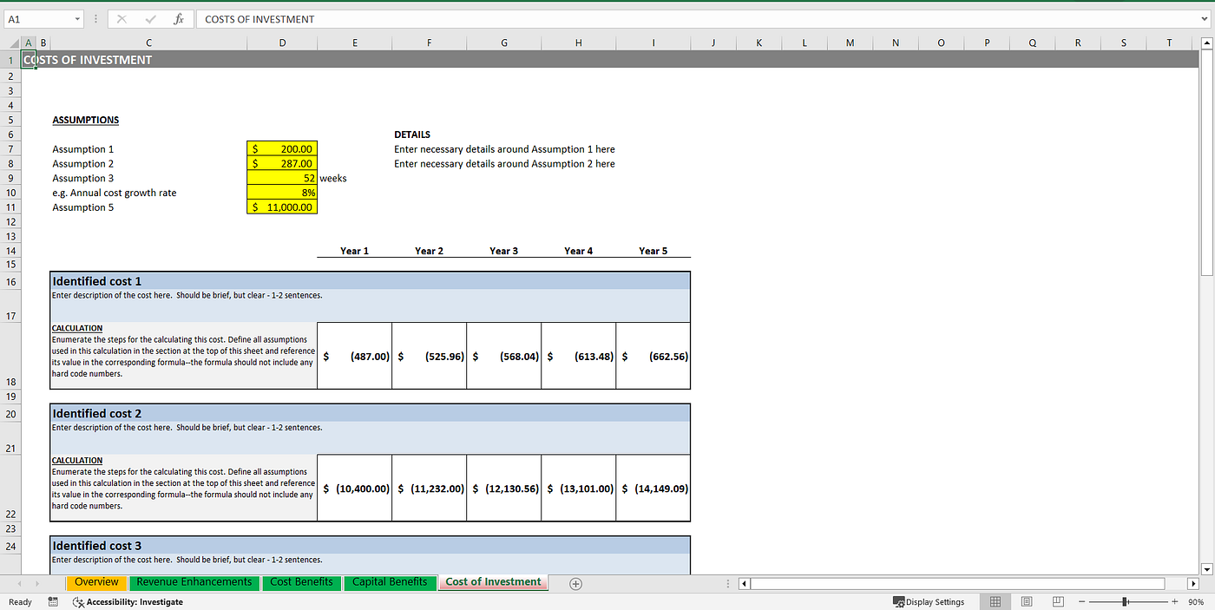The width and height of the screenshot is (1215, 610).
Task: Expand the formula bar with its arrow
Action: pos(1205,18)
